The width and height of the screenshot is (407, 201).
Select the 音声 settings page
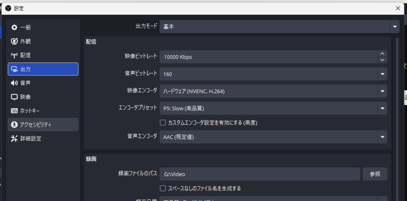tap(43, 83)
